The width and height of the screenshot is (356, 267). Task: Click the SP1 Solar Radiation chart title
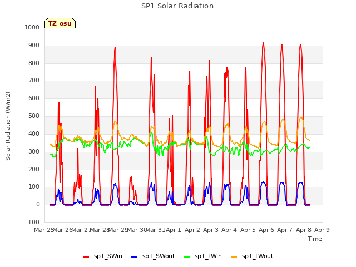click(x=177, y=6)
